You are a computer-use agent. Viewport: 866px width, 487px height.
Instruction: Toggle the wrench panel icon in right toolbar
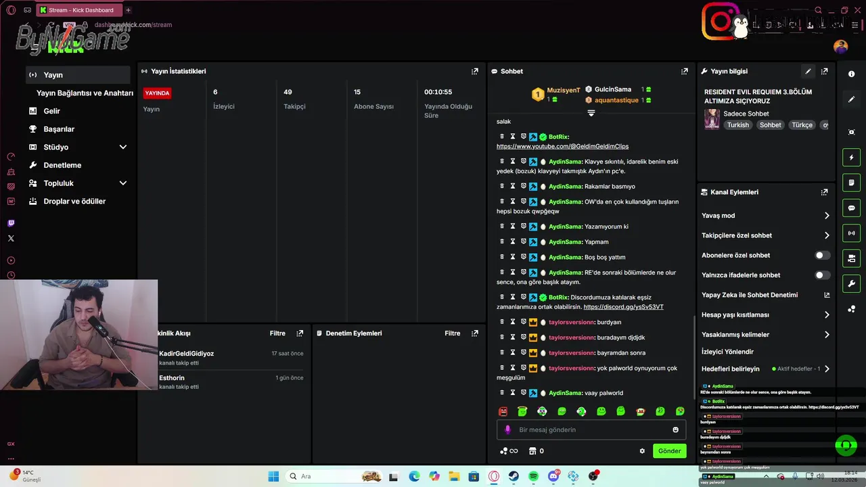[852, 283]
